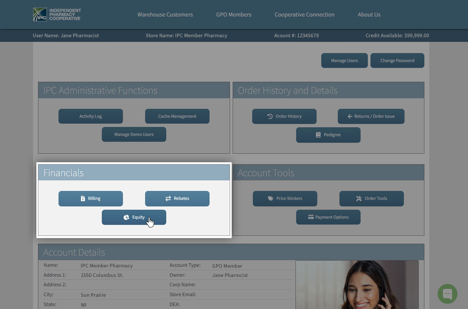The height and width of the screenshot is (309, 468).
Task: Click the Billing invoice icon
Action: click(x=83, y=199)
